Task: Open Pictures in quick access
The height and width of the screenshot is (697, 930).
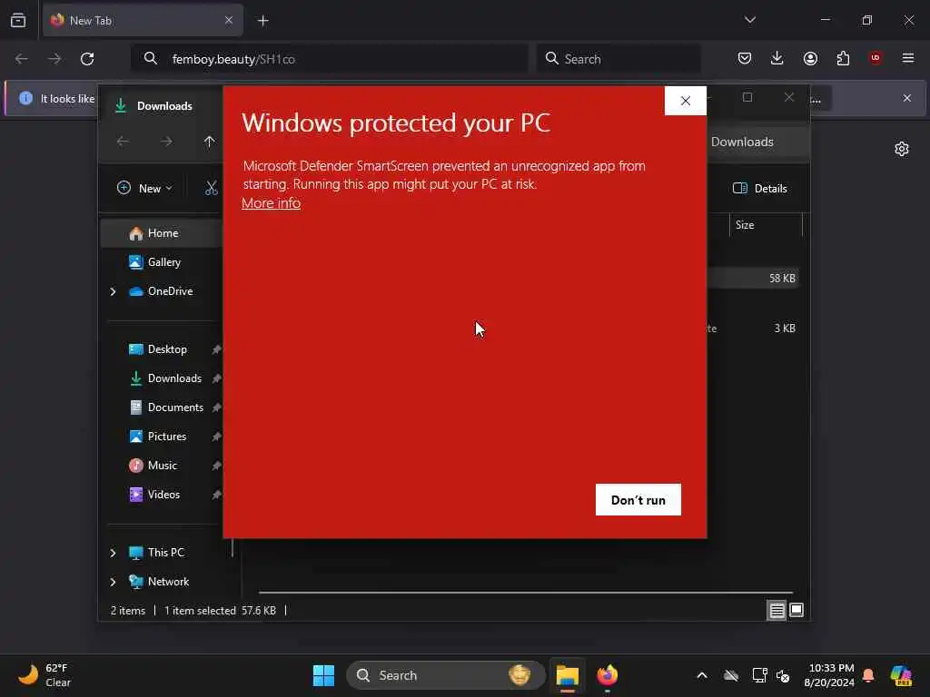Action: (167, 437)
